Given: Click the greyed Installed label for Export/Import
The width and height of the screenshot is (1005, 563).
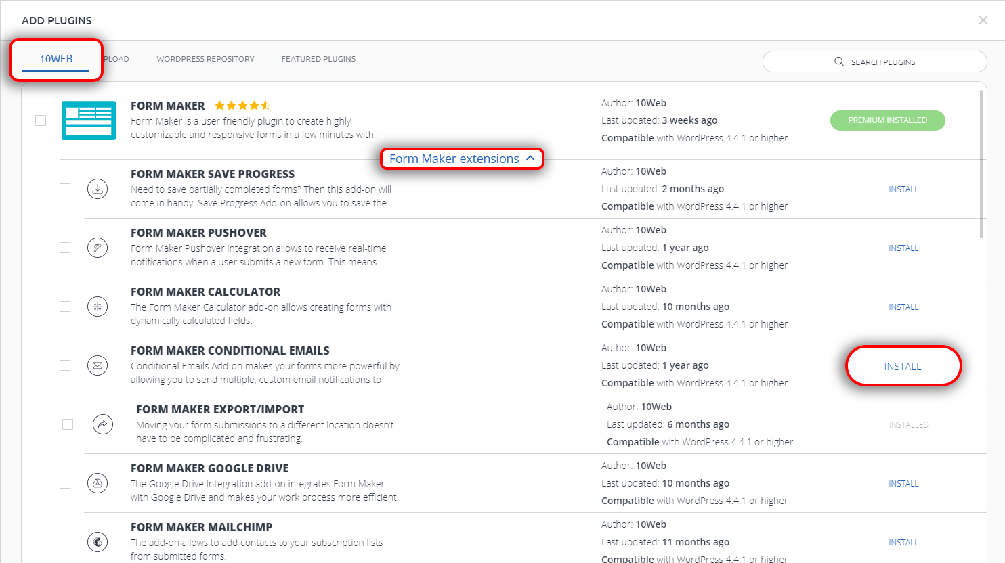Looking at the screenshot, I should click(909, 425).
